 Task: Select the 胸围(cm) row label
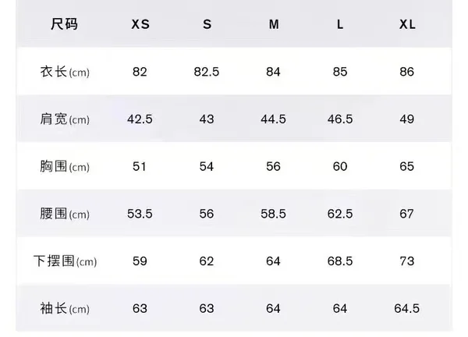coord(65,167)
